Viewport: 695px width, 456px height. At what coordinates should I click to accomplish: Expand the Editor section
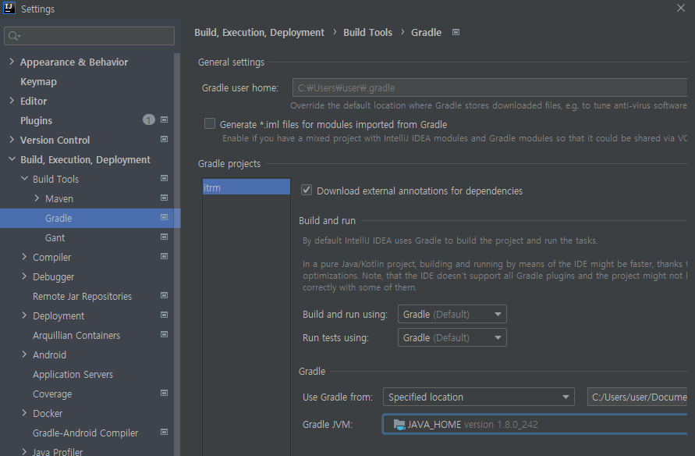(x=12, y=101)
